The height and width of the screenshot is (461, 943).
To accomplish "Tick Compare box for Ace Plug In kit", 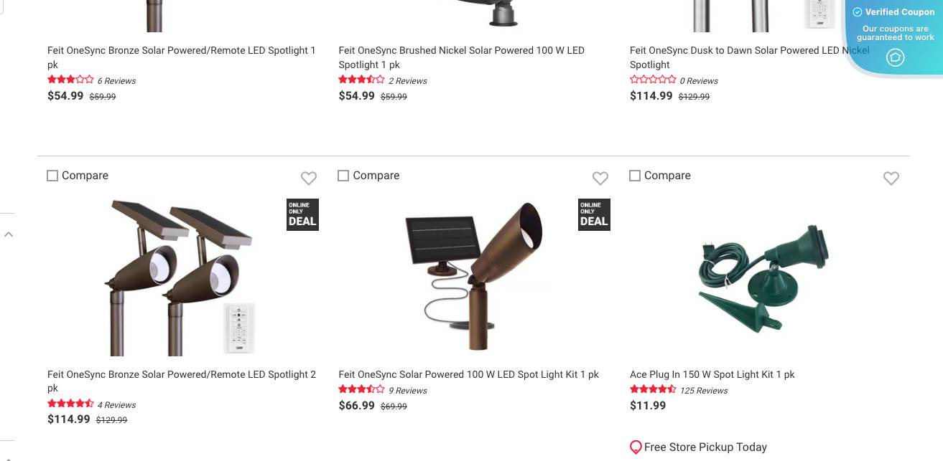I will click(635, 176).
